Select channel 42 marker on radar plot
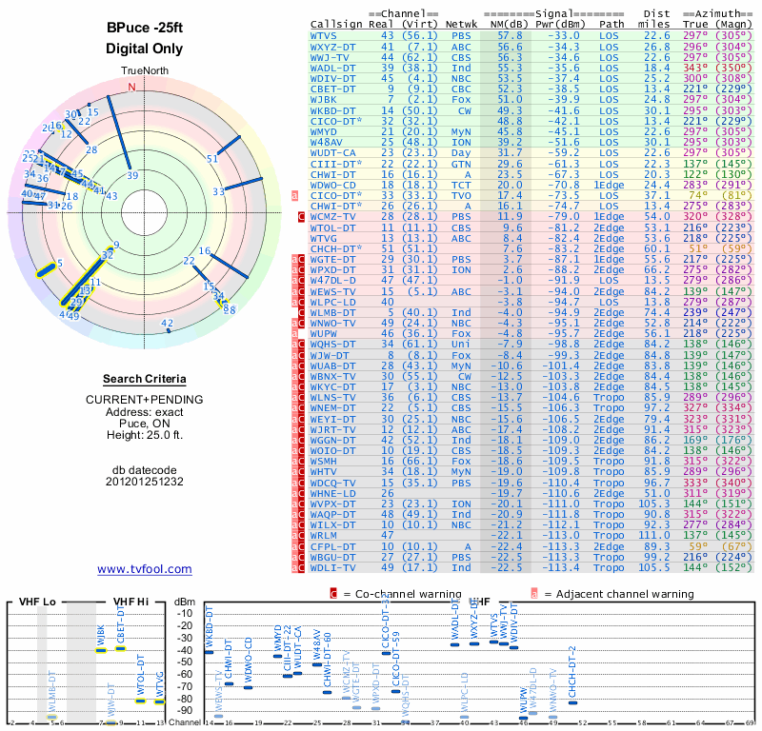This screenshot has width=762, height=731. click(x=168, y=324)
